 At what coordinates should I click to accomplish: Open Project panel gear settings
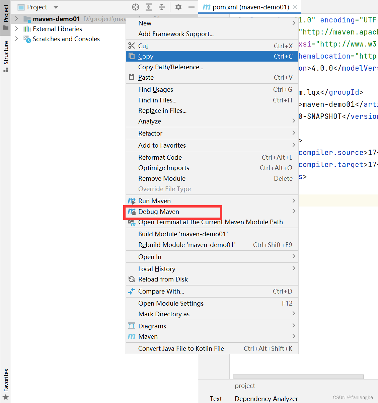pos(178,7)
